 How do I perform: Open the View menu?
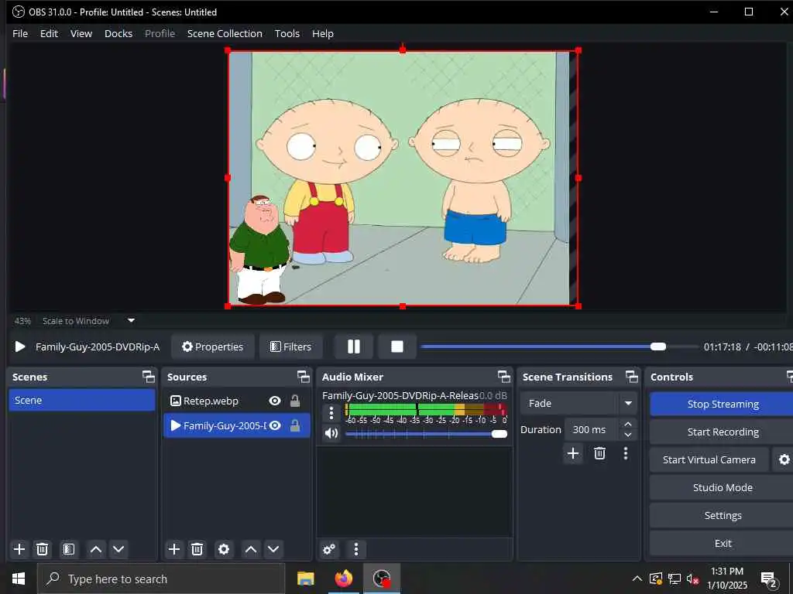tap(81, 33)
